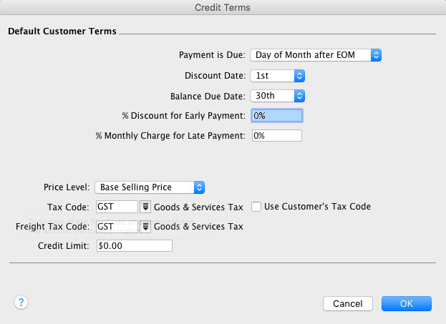Click the help question mark icon
This screenshot has width=446, height=324.
[21, 303]
